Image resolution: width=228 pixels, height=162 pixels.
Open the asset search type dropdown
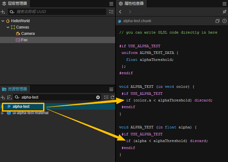click(17, 97)
